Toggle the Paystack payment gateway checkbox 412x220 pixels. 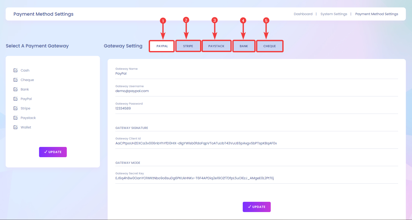coord(16,118)
